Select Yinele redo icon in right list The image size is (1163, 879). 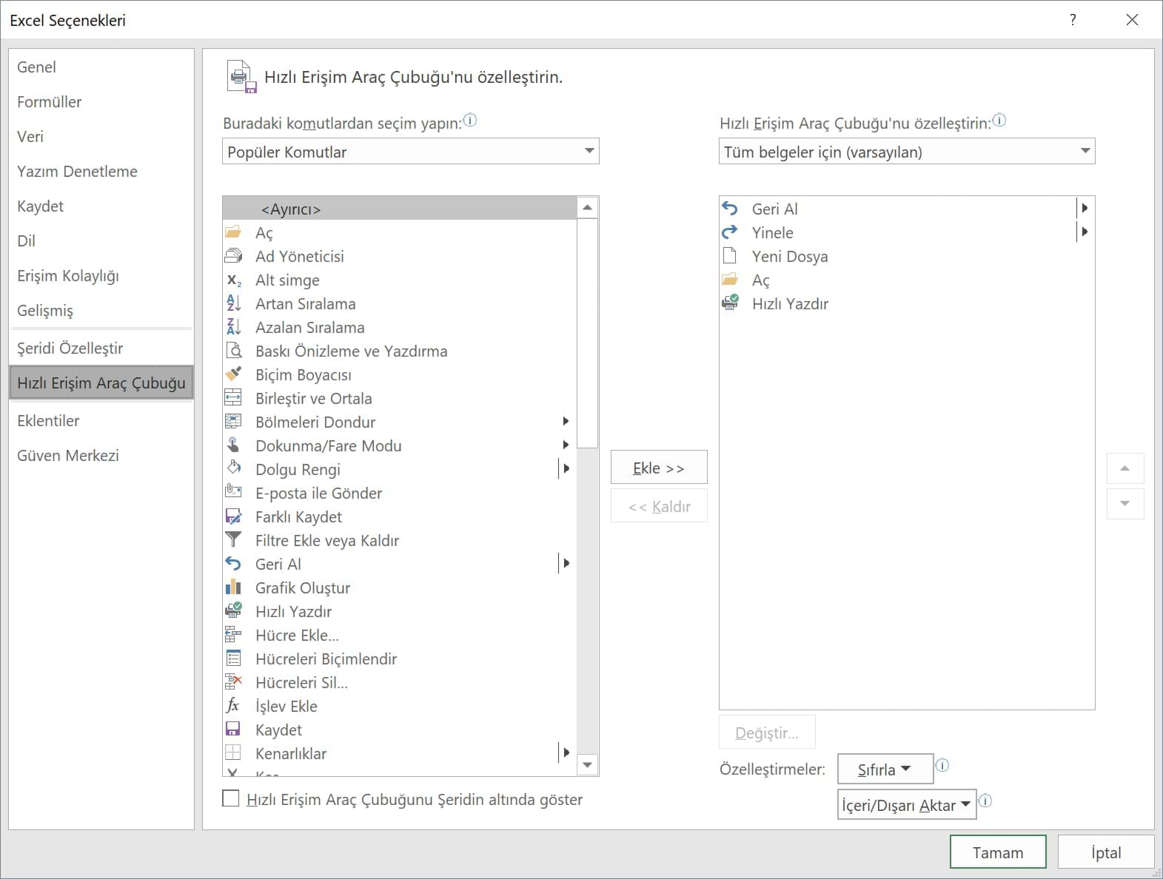click(x=730, y=232)
